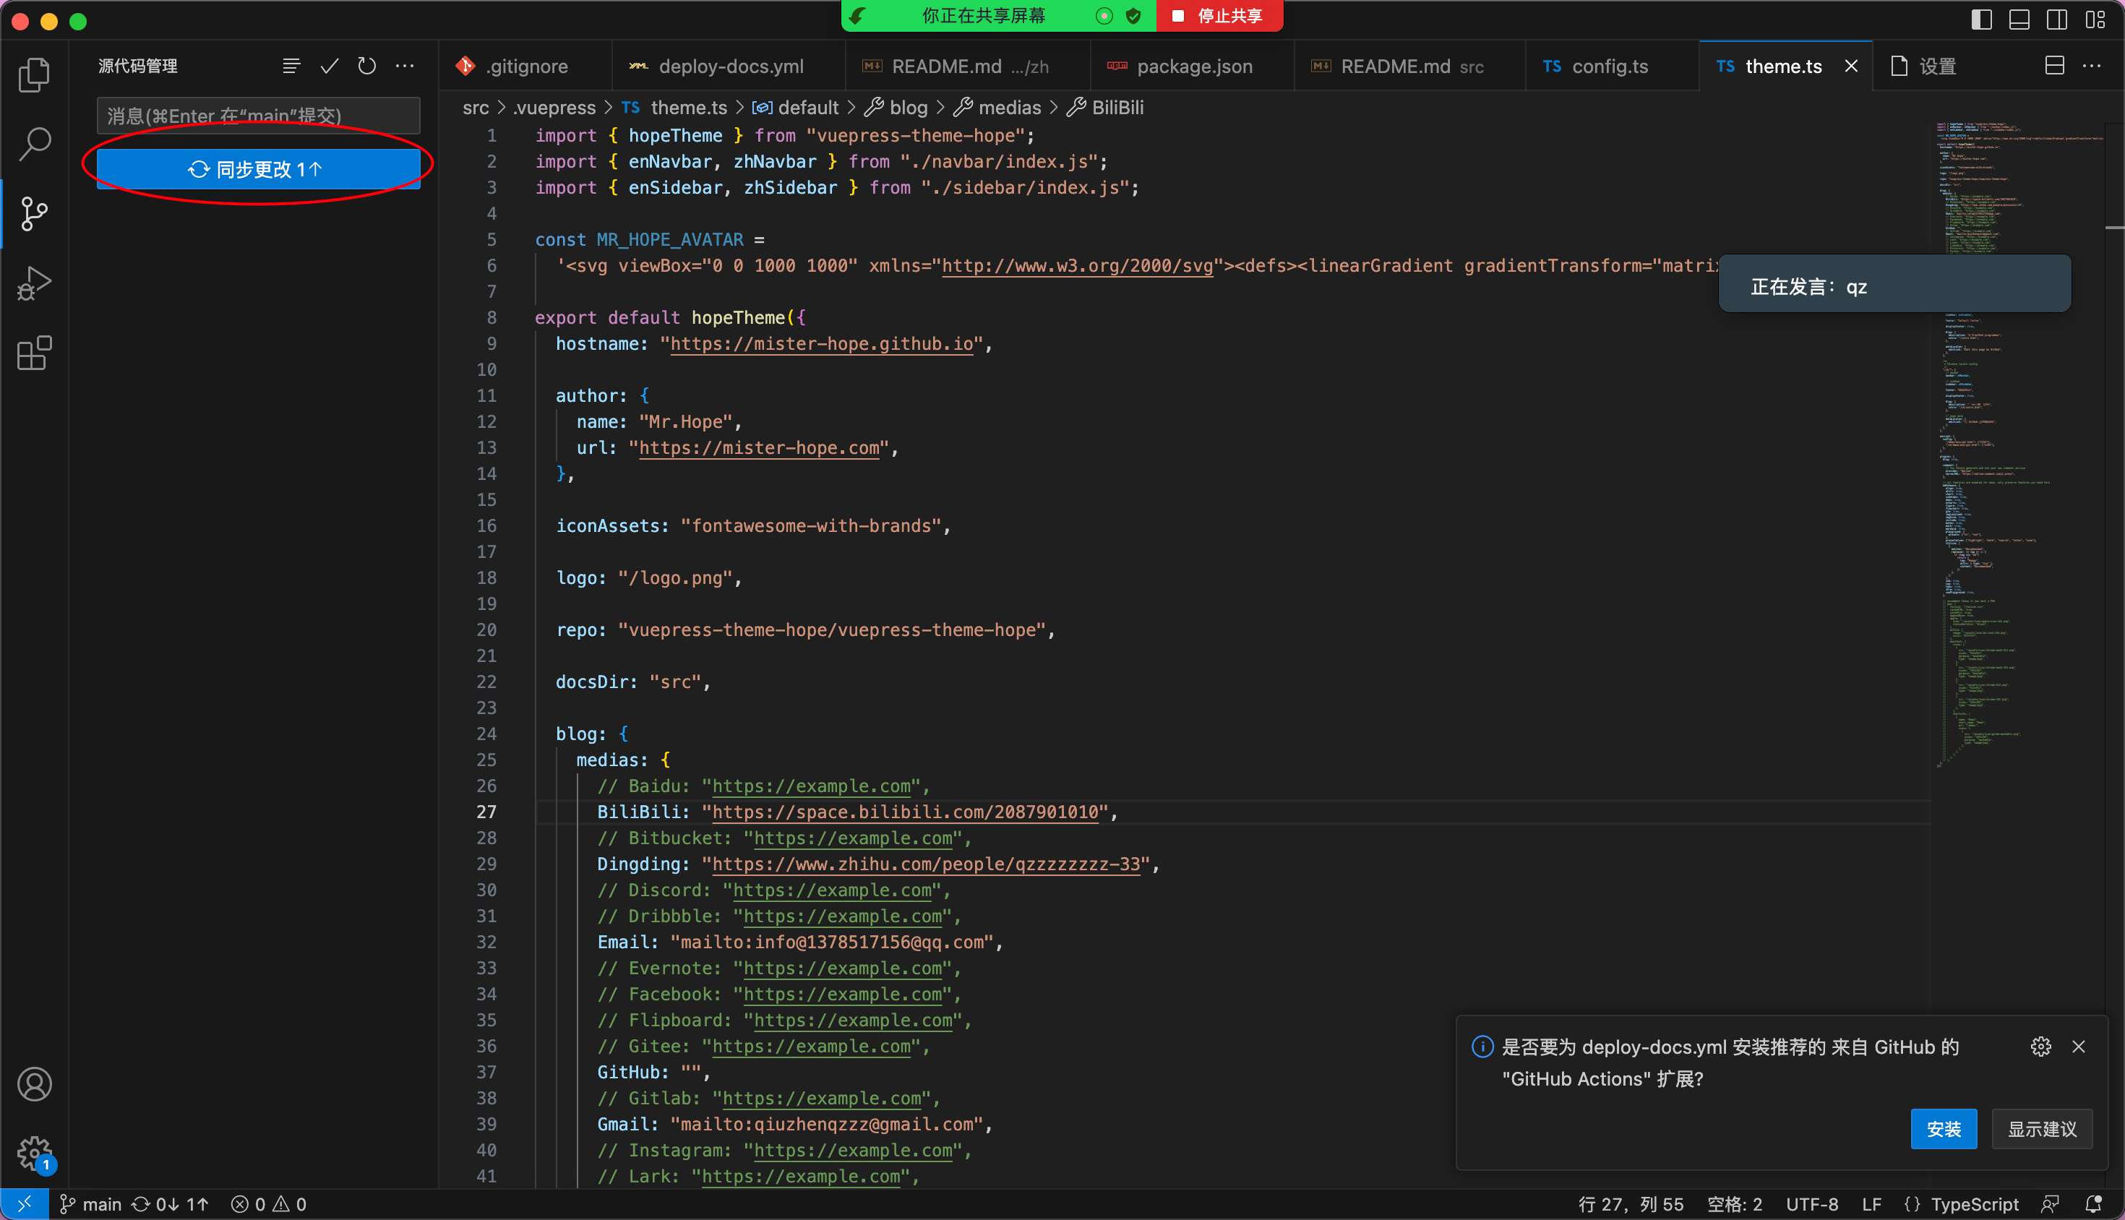Open the Run and Debug view
This screenshot has height=1220, width=2125.
coord(33,283)
